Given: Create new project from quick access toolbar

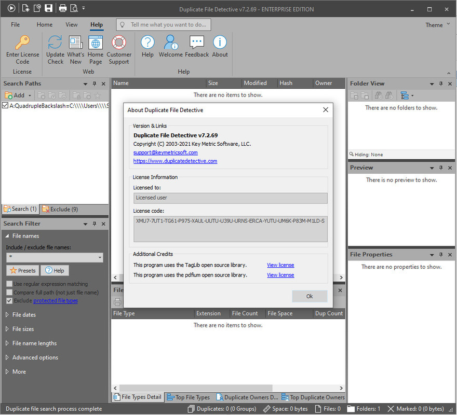Looking at the screenshot, I should [25, 8].
